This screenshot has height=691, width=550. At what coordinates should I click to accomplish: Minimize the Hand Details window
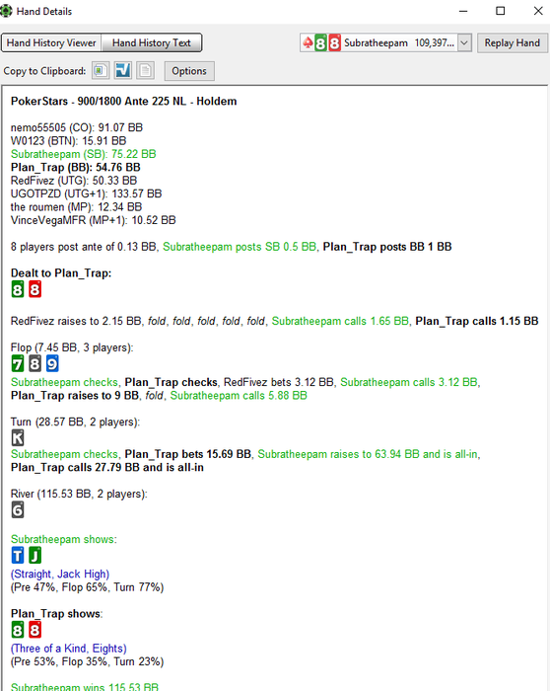463,11
